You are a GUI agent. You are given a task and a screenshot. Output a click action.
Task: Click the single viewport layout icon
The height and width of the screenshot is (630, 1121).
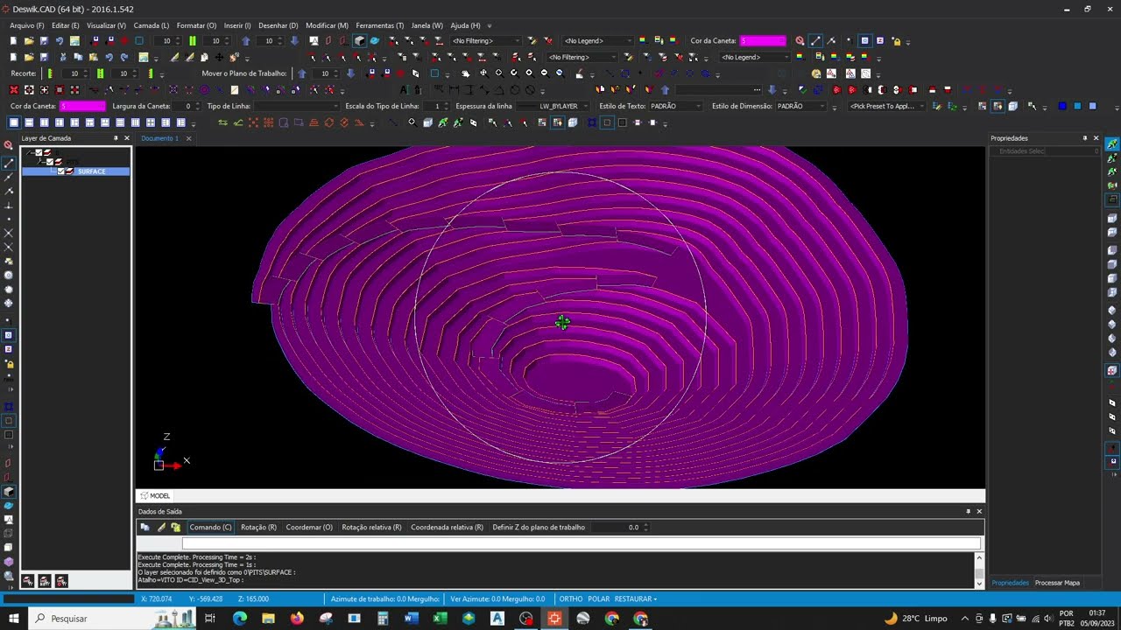click(13, 122)
